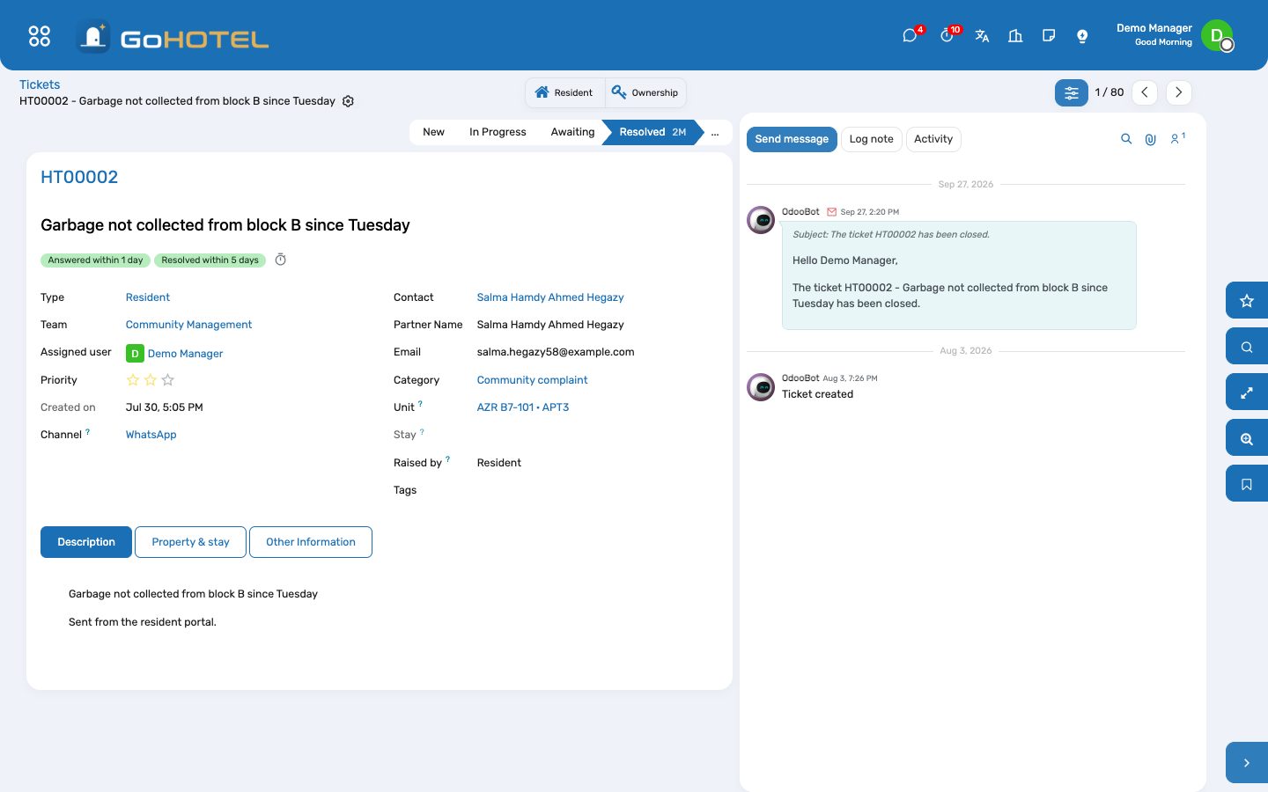Set priority to the second star
1268x792 pixels.
tap(151, 380)
